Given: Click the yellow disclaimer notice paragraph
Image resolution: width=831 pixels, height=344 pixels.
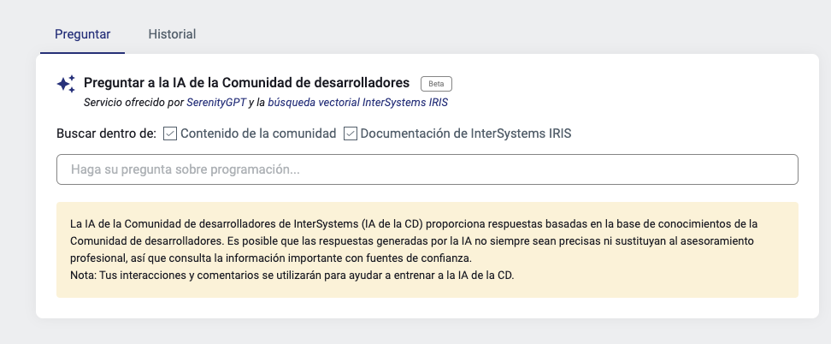Looking at the screenshot, I should pyautogui.click(x=427, y=240).
